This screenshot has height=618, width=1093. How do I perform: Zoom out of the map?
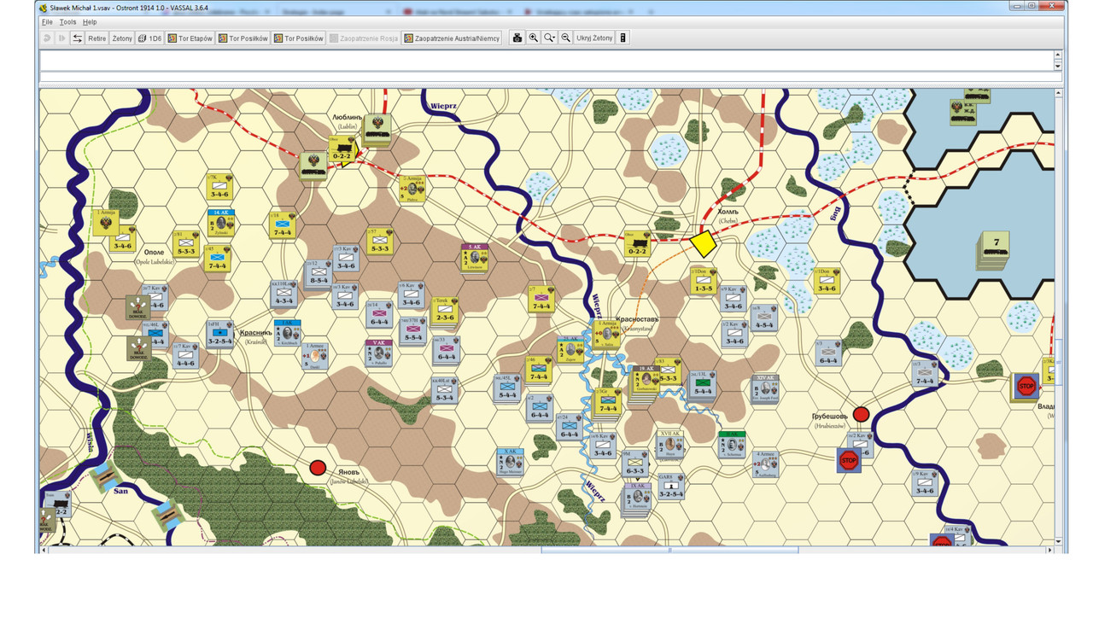(565, 38)
